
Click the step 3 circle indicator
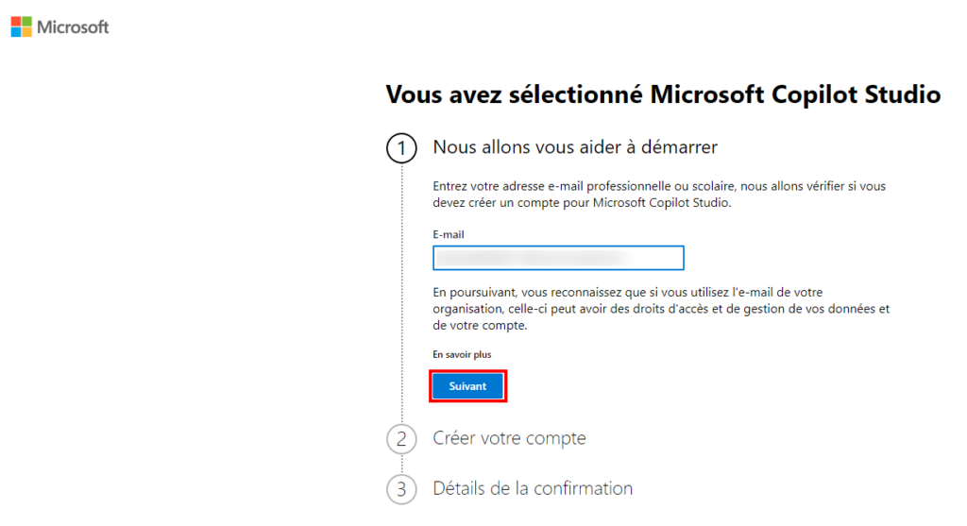[401, 489]
